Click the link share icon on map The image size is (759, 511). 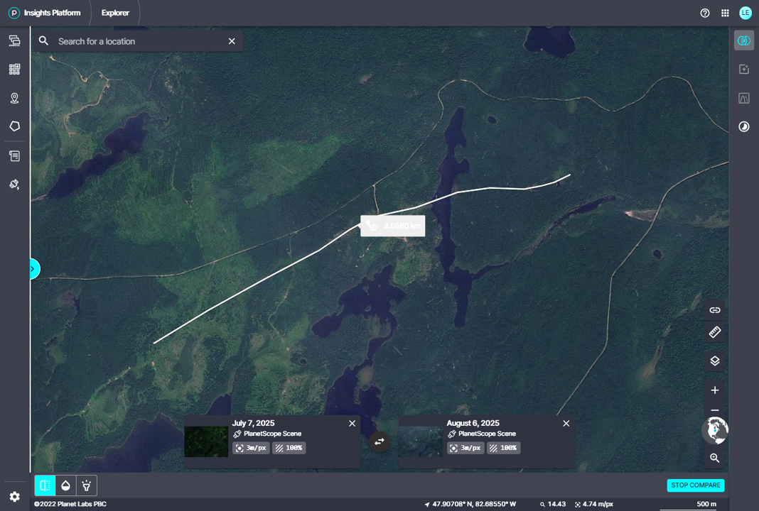715,310
